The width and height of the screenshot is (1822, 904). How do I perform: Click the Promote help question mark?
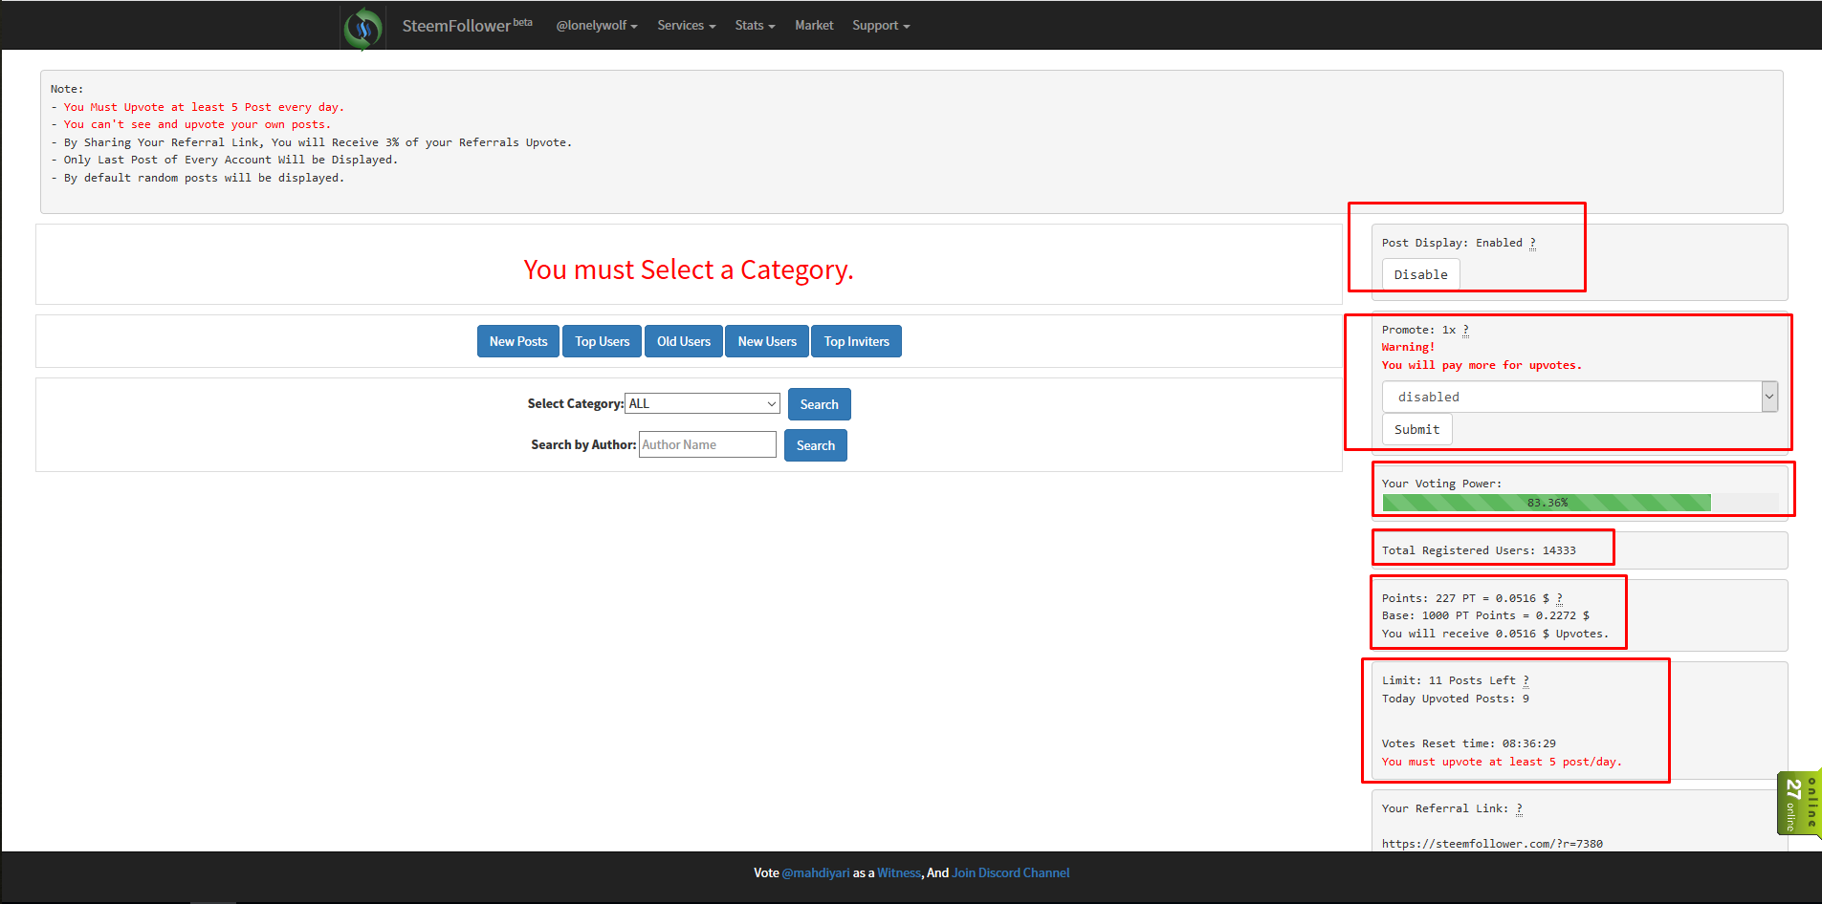coord(1466,330)
